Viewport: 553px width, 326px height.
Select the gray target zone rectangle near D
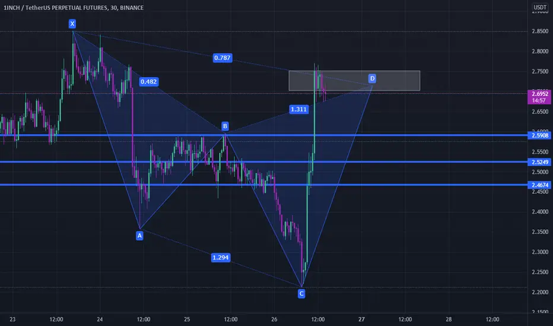(x=354, y=81)
